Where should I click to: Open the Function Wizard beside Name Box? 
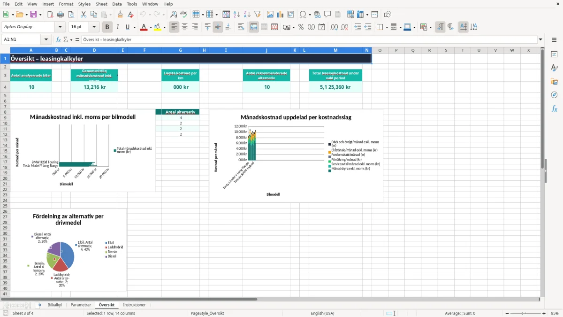[58, 40]
